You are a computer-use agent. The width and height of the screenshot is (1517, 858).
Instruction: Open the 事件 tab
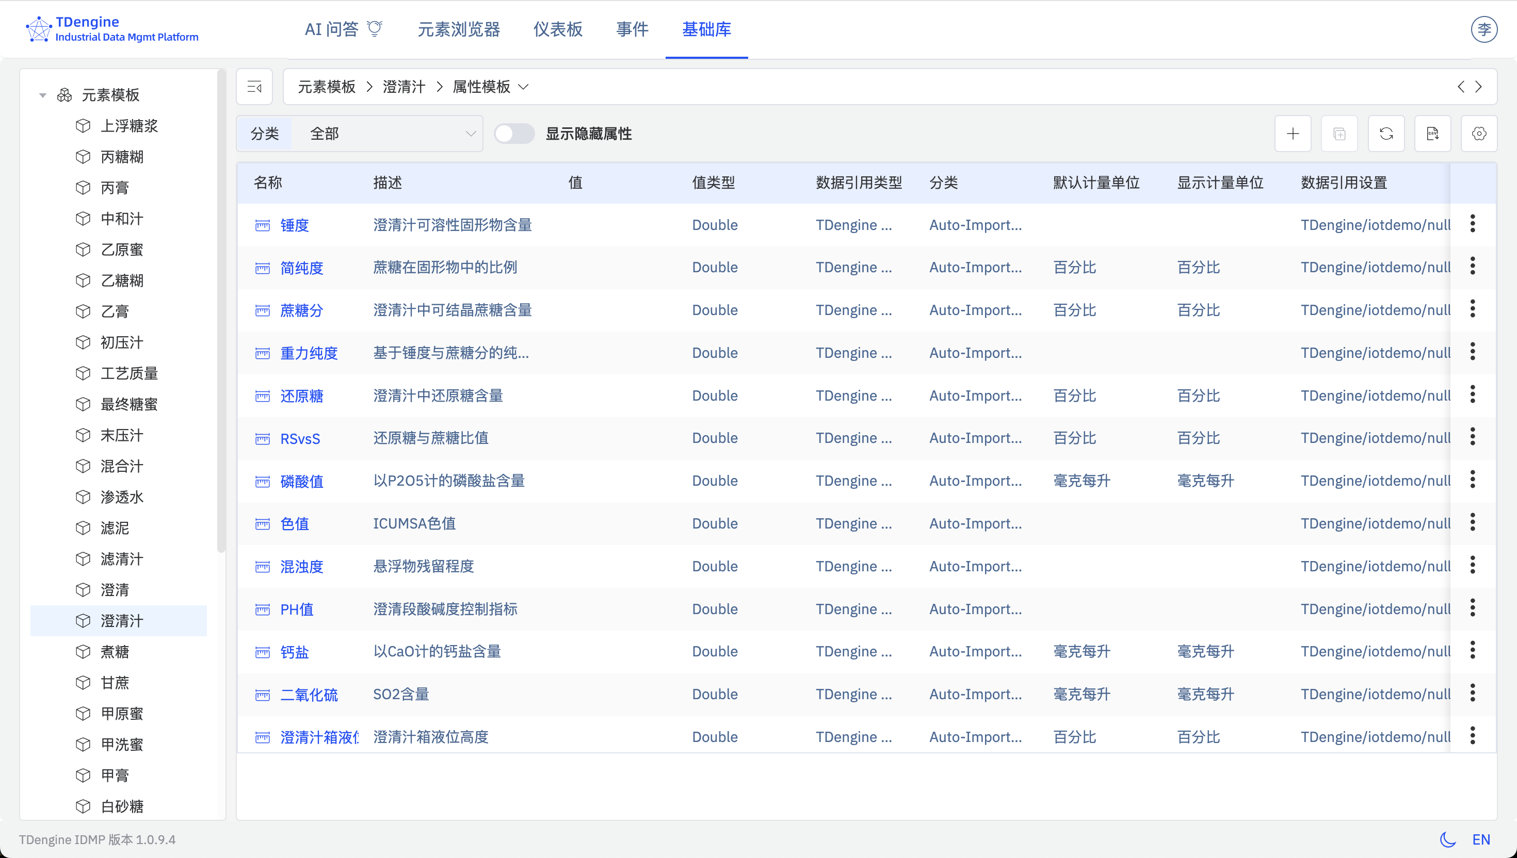tap(632, 29)
